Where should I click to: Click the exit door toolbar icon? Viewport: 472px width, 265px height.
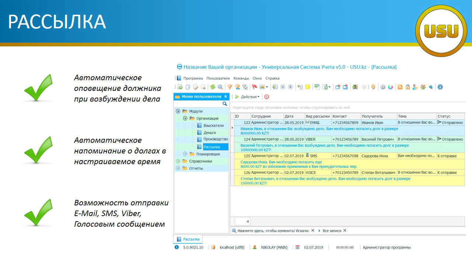[x=355, y=87]
